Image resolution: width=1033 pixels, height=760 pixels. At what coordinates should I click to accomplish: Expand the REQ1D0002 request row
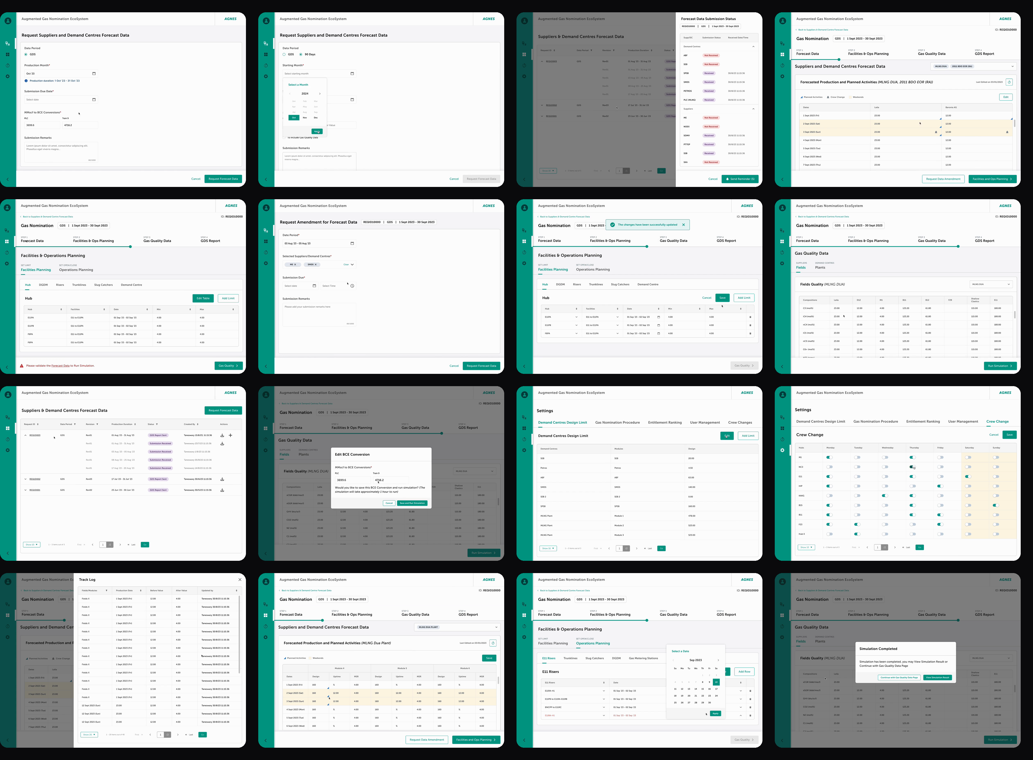coord(26,479)
